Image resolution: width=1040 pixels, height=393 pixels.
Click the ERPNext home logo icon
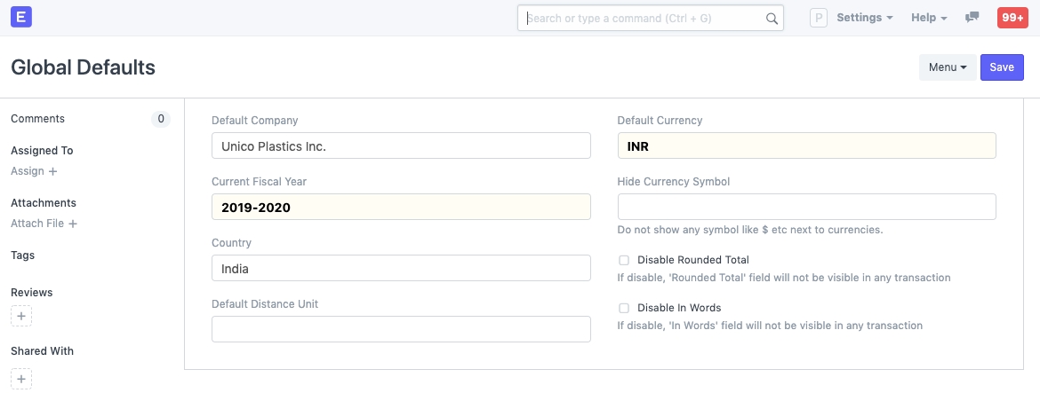[21, 17]
